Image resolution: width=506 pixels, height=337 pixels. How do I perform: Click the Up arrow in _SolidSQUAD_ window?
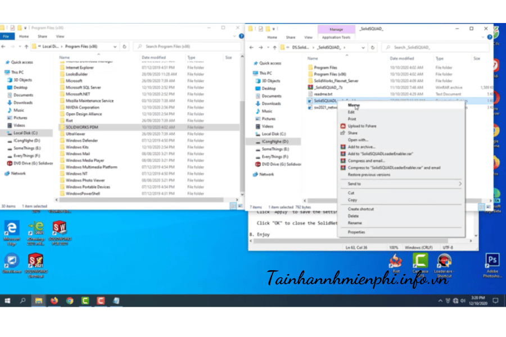click(x=274, y=48)
